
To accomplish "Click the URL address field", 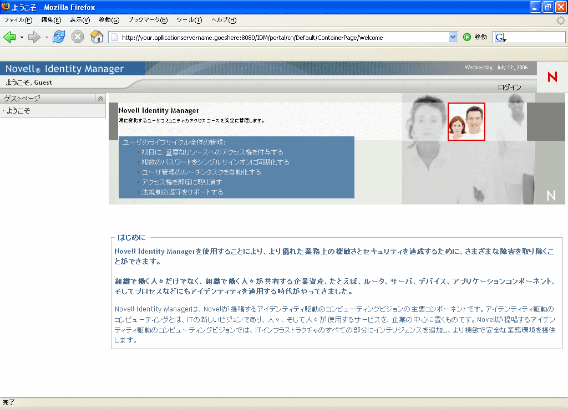I will click(x=284, y=37).
